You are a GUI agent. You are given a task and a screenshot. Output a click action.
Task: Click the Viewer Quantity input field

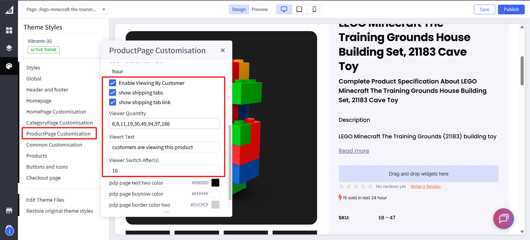pos(164,123)
